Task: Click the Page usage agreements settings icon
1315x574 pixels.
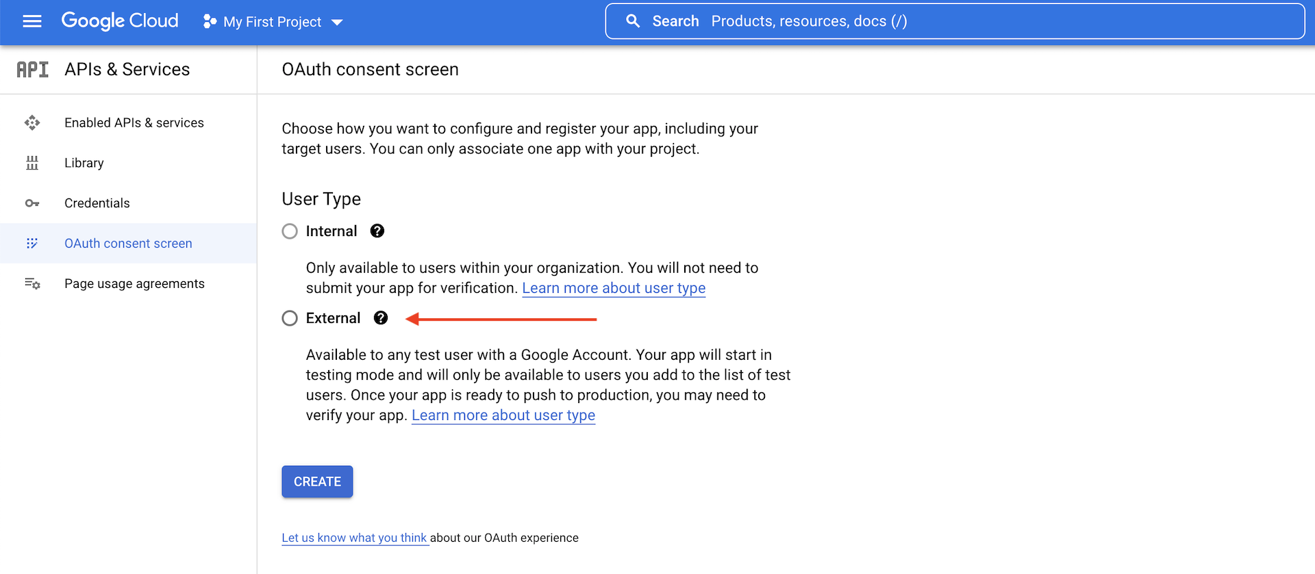Action: pyautogui.click(x=32, y=283)
